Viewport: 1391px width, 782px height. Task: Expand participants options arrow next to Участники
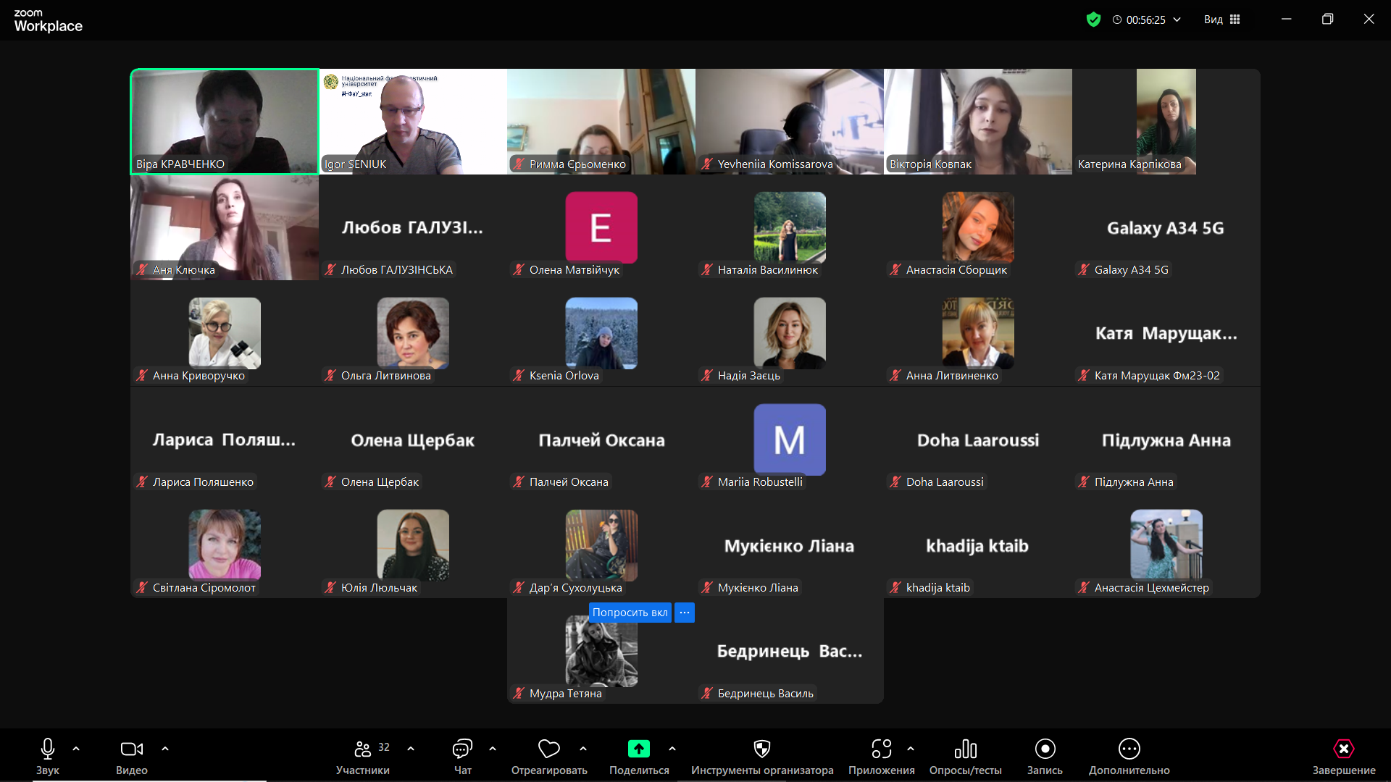pyautogui.click(x=411, y=749)
